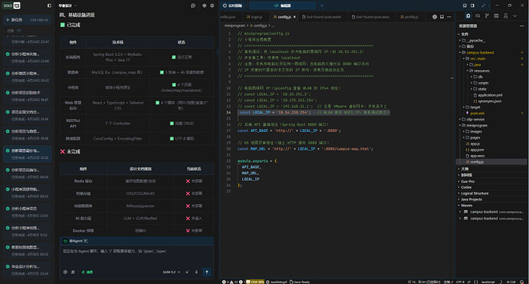Open the search icon in right sidebar

(x=478, y=16)
